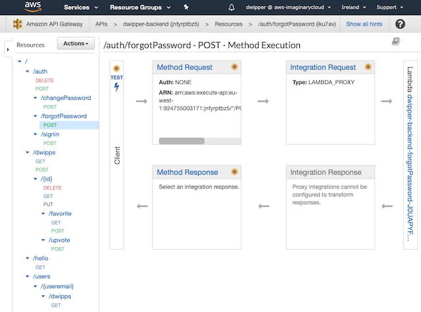Select POST under /signin
Viewport: 421px width, 312px height.
click(50, 143)
